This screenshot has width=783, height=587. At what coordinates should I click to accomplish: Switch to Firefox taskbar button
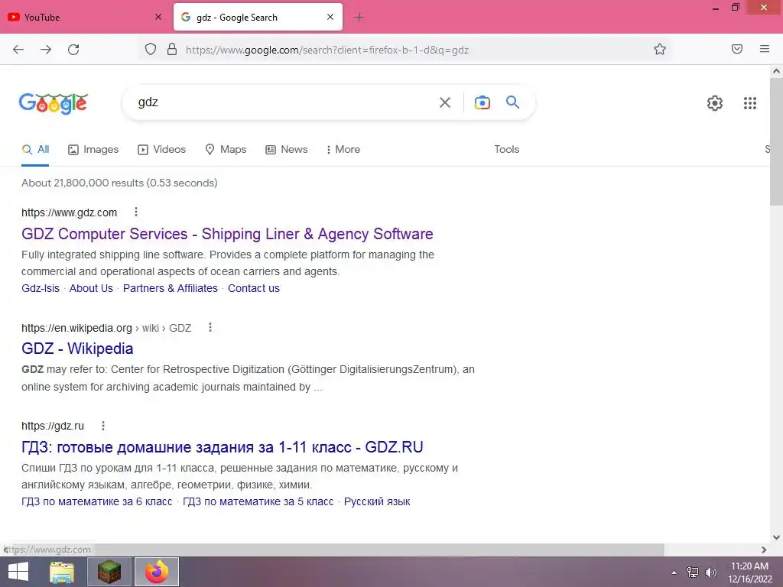(157, 572)
